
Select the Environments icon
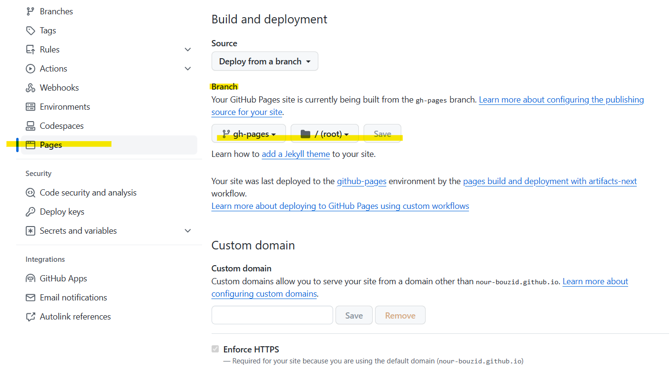pyautogui.click(x=30, y=106)
